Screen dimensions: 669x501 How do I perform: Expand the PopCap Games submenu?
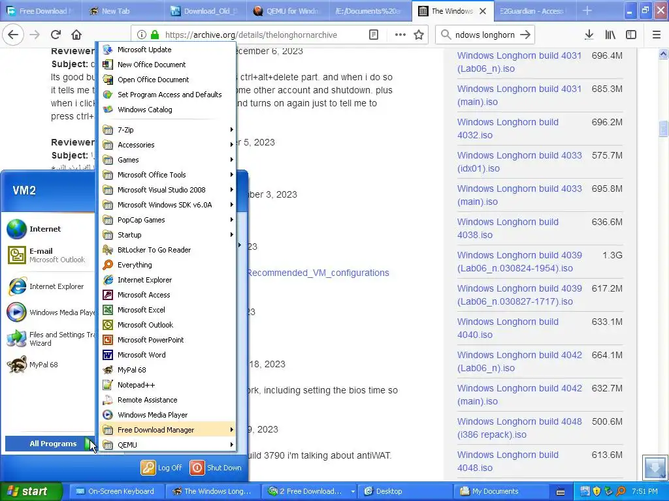(167, 220)
